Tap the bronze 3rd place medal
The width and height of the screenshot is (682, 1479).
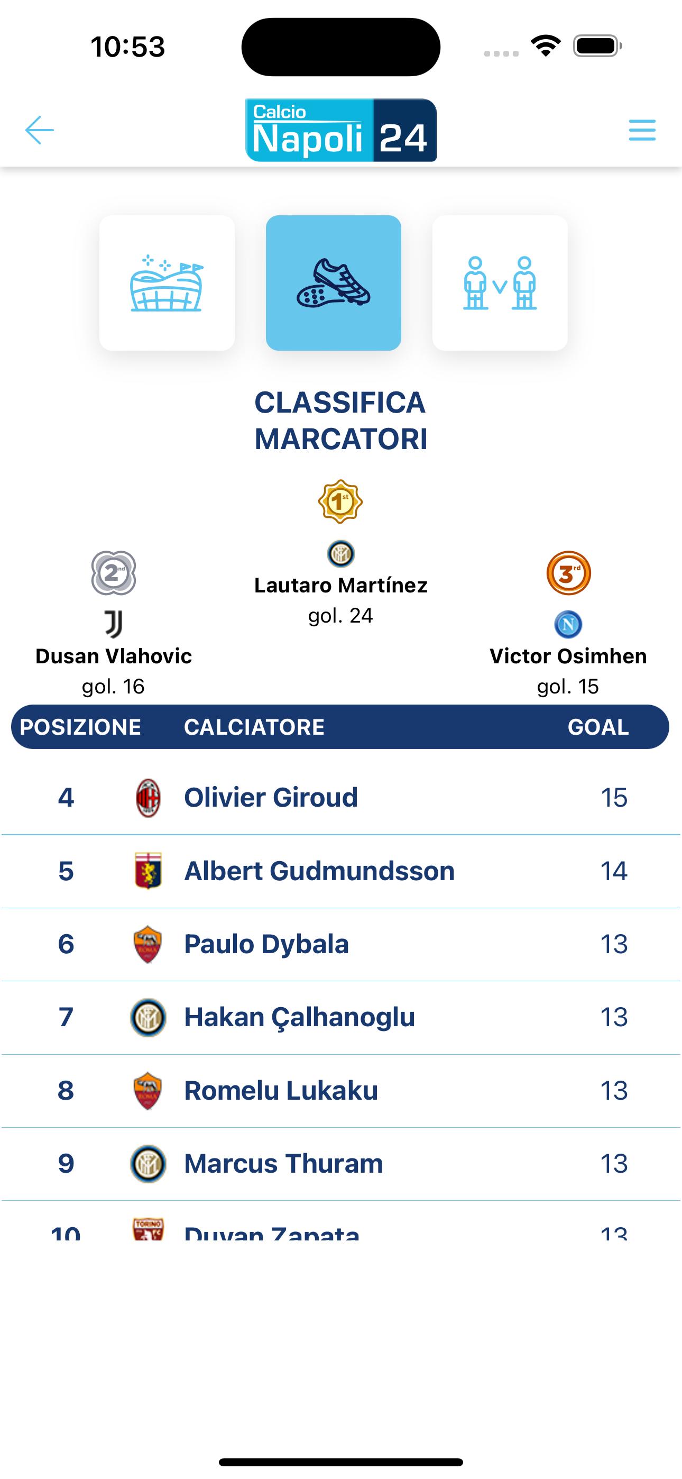click(x=568, y=573)
